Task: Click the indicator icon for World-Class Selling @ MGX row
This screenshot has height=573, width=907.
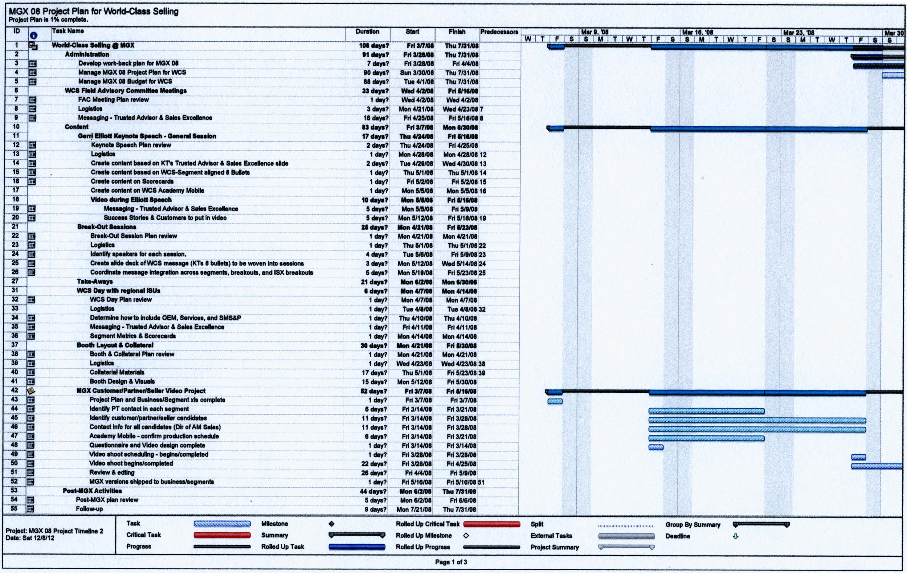Action: (x=33, y=46)
